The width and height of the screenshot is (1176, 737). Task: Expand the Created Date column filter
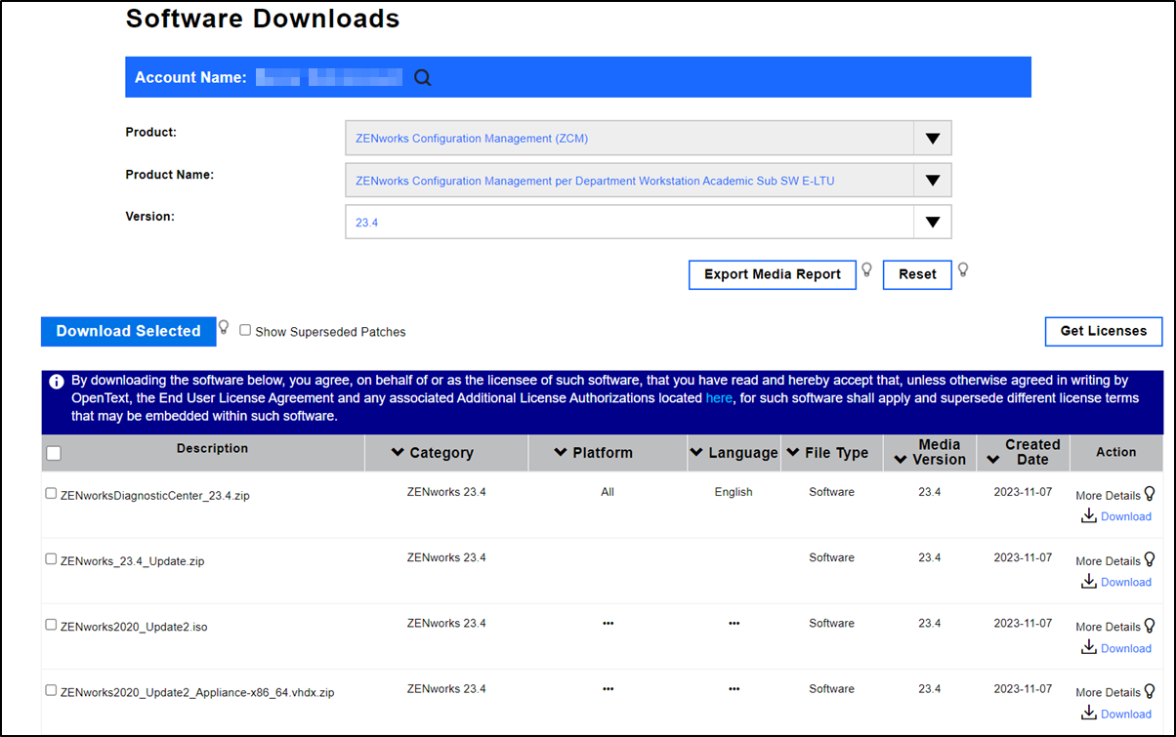click(992, 460)
